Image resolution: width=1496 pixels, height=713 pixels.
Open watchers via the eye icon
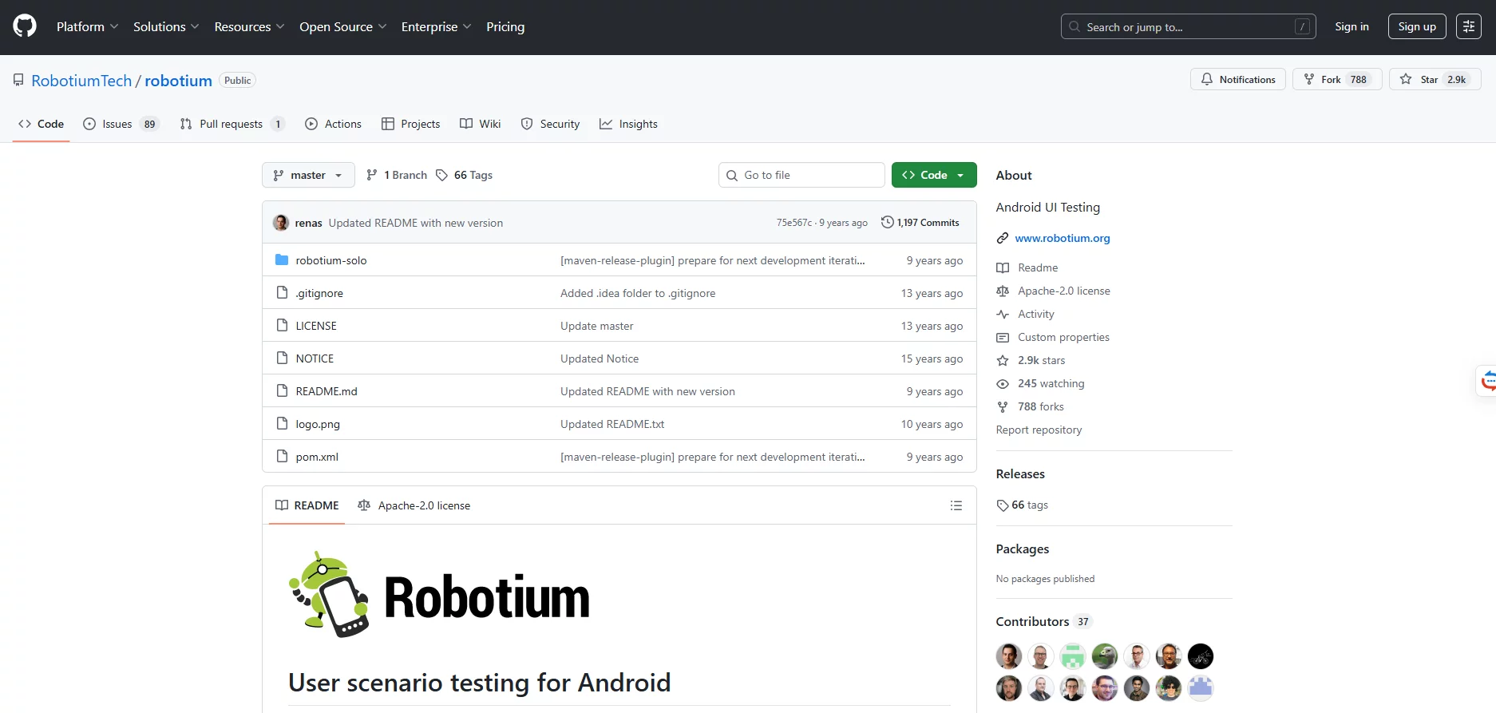[1003, 383]
